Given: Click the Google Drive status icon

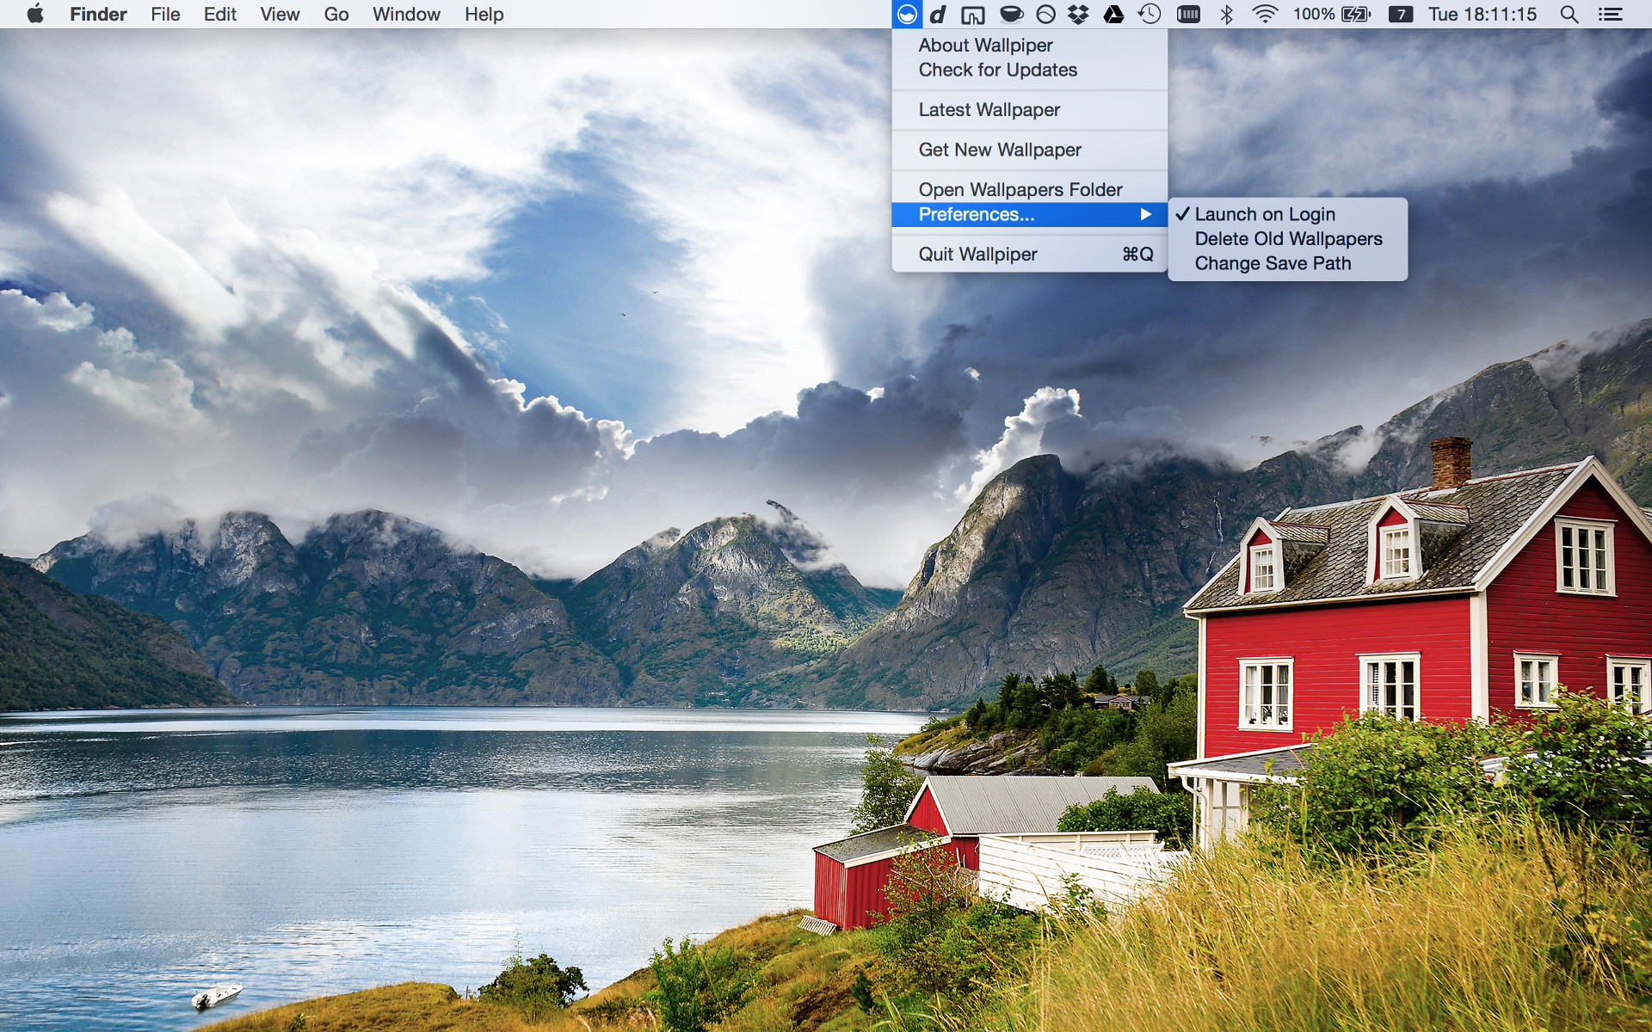Looking at the screenshot, I should coord(1113,15).
